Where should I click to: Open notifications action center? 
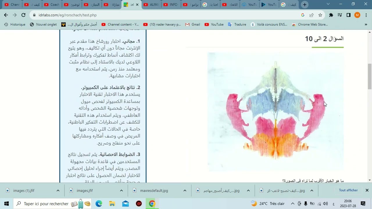click(x=363, y=203)
